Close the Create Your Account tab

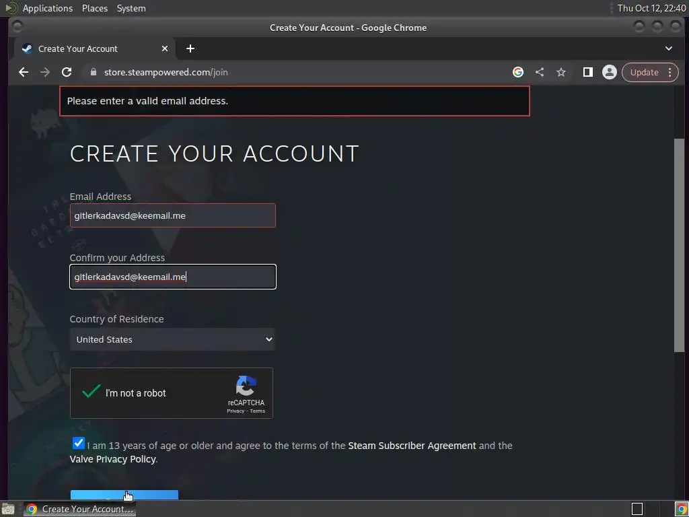[x=165, y=48]
